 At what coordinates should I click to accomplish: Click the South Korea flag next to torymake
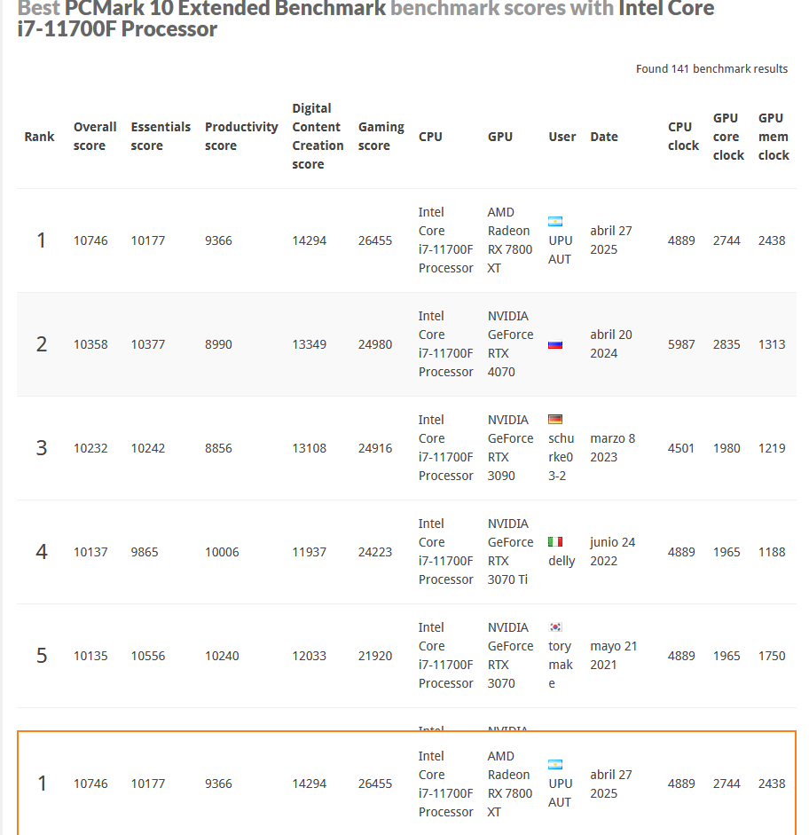point(555,627)
